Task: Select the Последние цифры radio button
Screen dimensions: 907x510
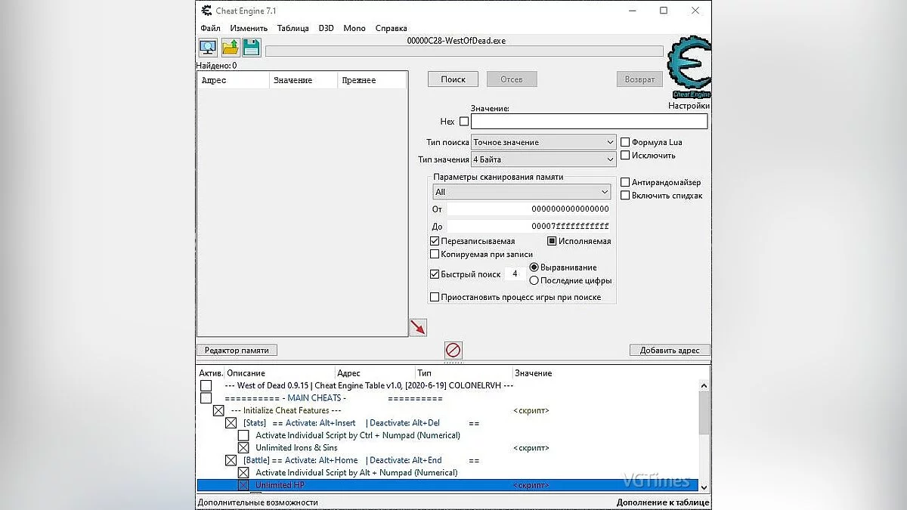Action: pos(534,280)
